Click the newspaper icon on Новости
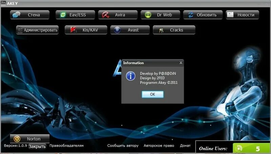Image resolution: width=271 pixels, height=154 pixels. pyautogui.click(x=230, y=14)
